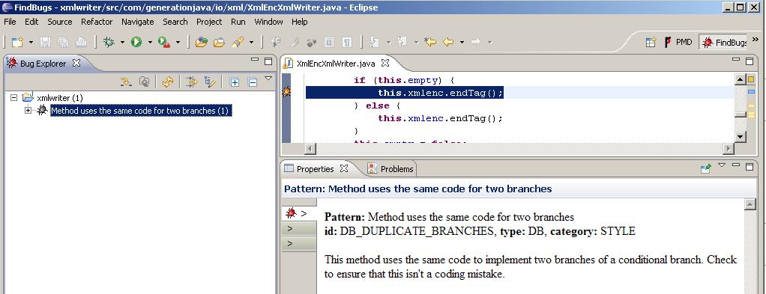
Task: Click the New wizard toolbar icon
Action: 17,43
